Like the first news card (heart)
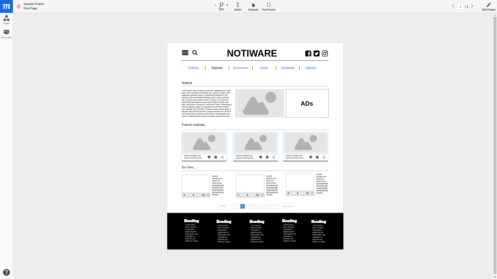 click(x=209, y=157)
